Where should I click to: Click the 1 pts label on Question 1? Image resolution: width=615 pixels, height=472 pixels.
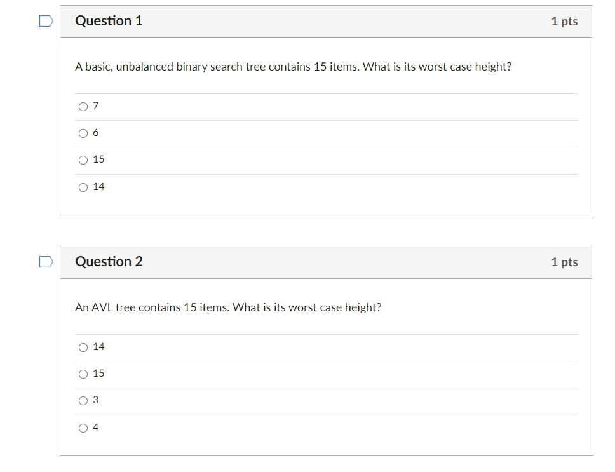[x=564, y=21]
